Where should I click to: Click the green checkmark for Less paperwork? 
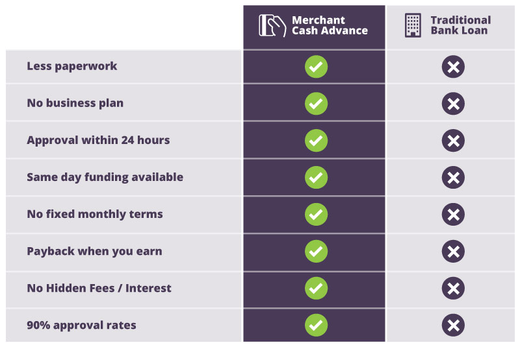(x=316, y=67)
